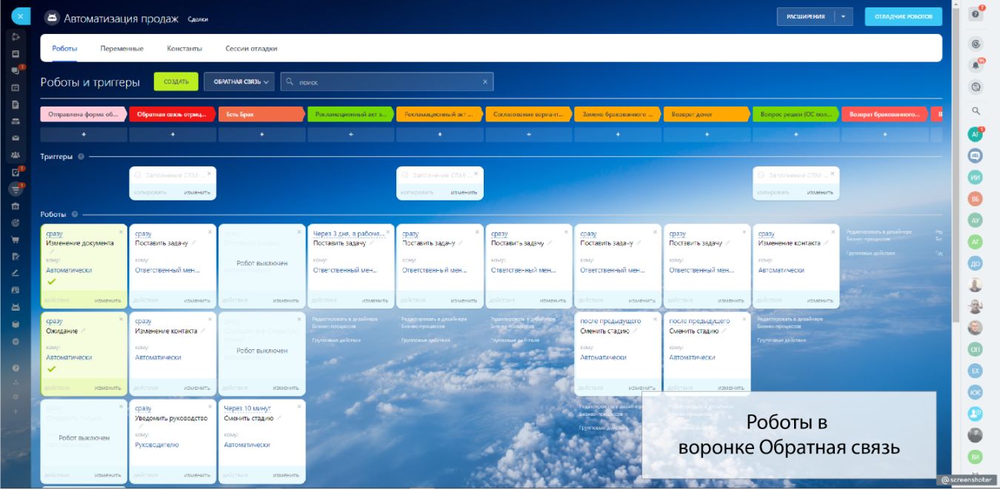The image size is (1000, 489).
Task: Add a robot under Обратная связь отриц... stage
Action: point(173,135)
